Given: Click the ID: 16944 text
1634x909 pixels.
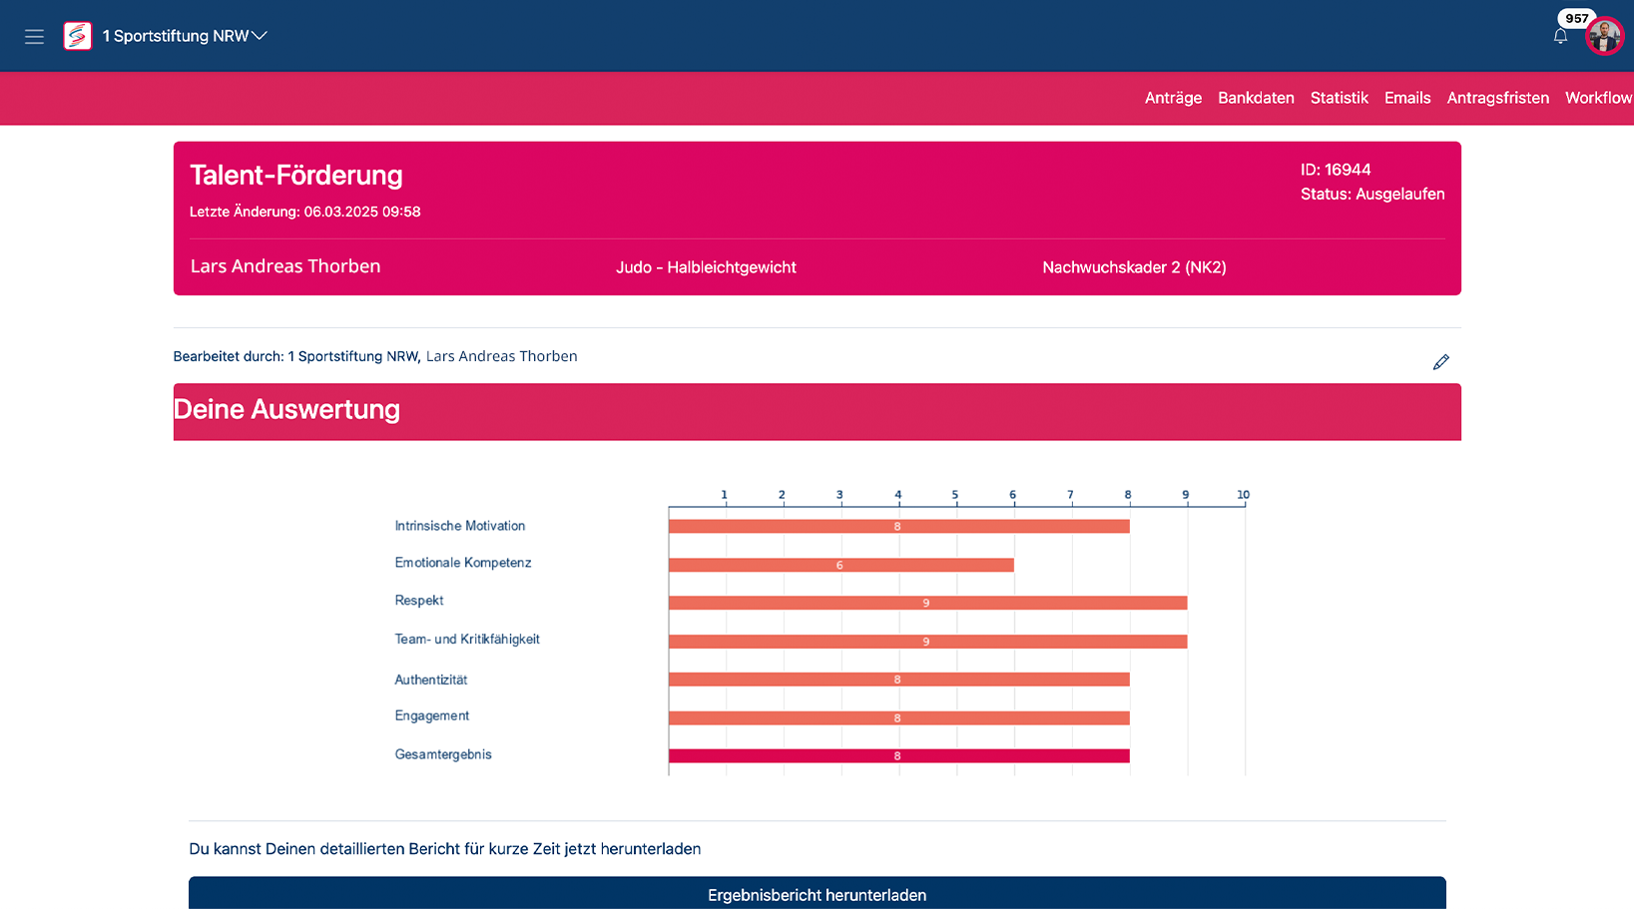Looking at the screenshot, I should (x=1336, y=170).
